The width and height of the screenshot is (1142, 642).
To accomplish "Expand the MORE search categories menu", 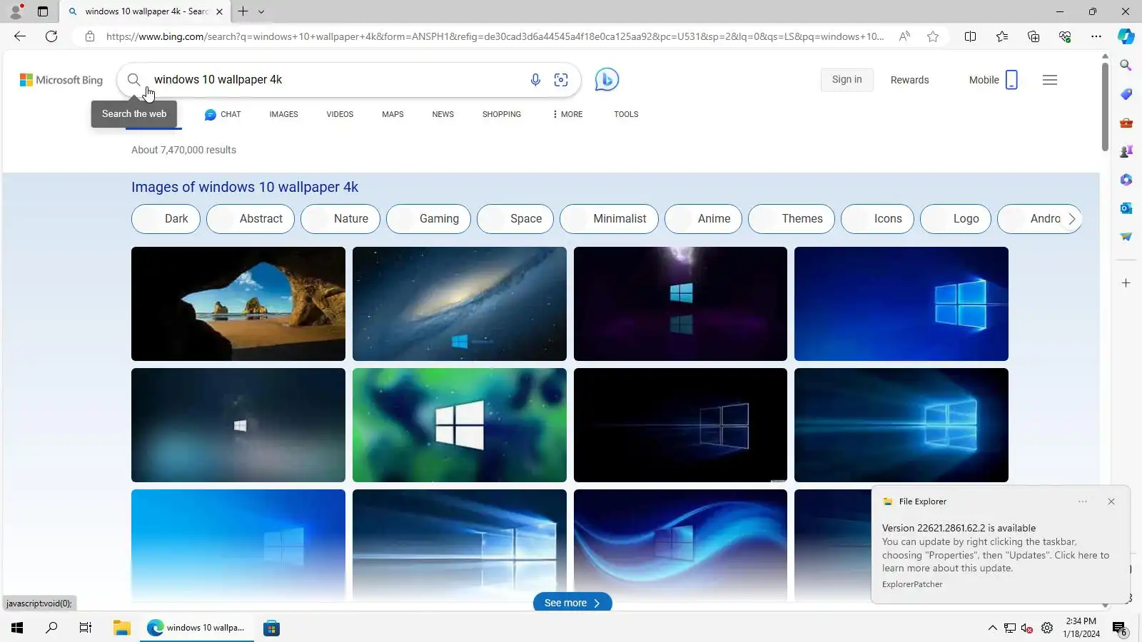I will 567,114.
